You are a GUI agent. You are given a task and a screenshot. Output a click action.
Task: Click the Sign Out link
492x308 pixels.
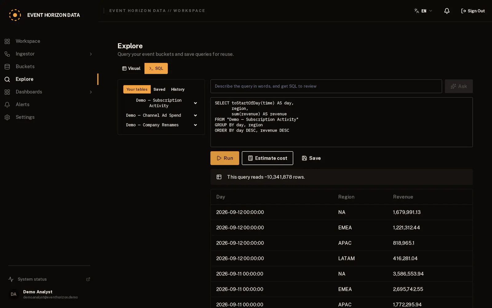click(473, 11)
